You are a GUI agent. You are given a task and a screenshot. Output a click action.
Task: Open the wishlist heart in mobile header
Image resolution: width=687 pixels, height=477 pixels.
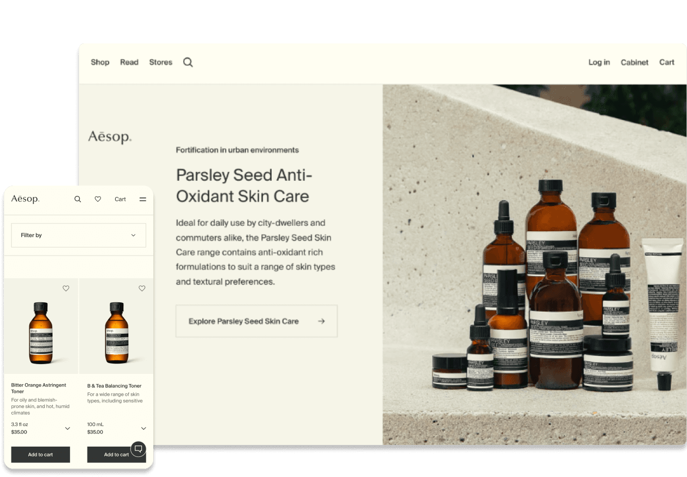[x=98, y=199]
